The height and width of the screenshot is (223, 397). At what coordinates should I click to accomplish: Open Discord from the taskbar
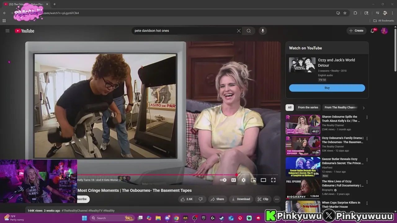167,218
